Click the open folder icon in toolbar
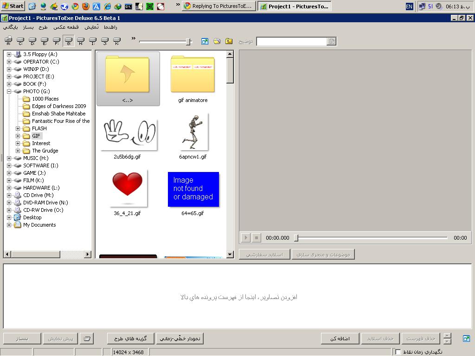 pos(217,41)
